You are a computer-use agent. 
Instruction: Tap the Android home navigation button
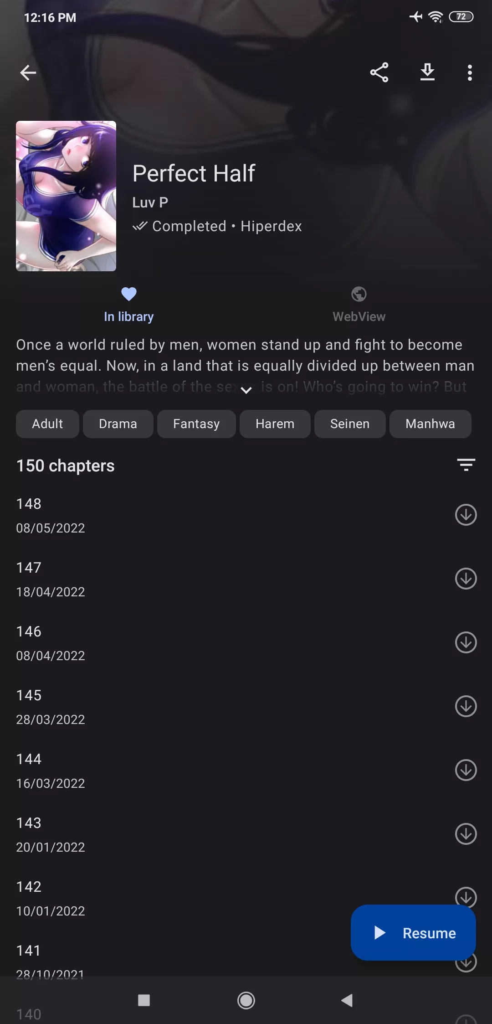(246, 1000)
